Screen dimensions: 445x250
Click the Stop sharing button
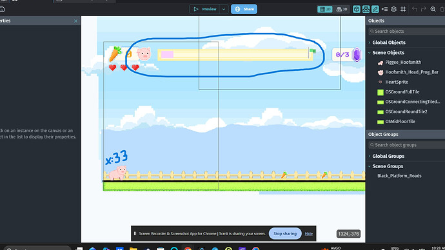point(285,233)
